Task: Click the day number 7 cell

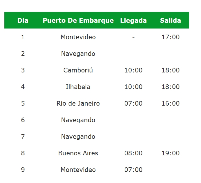Action: (23, 136)
